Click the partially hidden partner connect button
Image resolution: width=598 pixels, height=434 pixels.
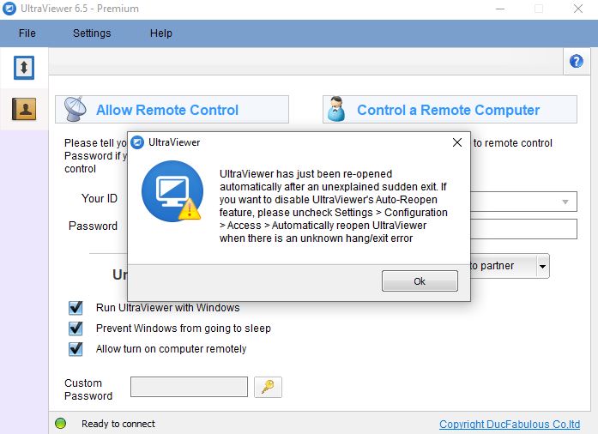coord(503,266)
